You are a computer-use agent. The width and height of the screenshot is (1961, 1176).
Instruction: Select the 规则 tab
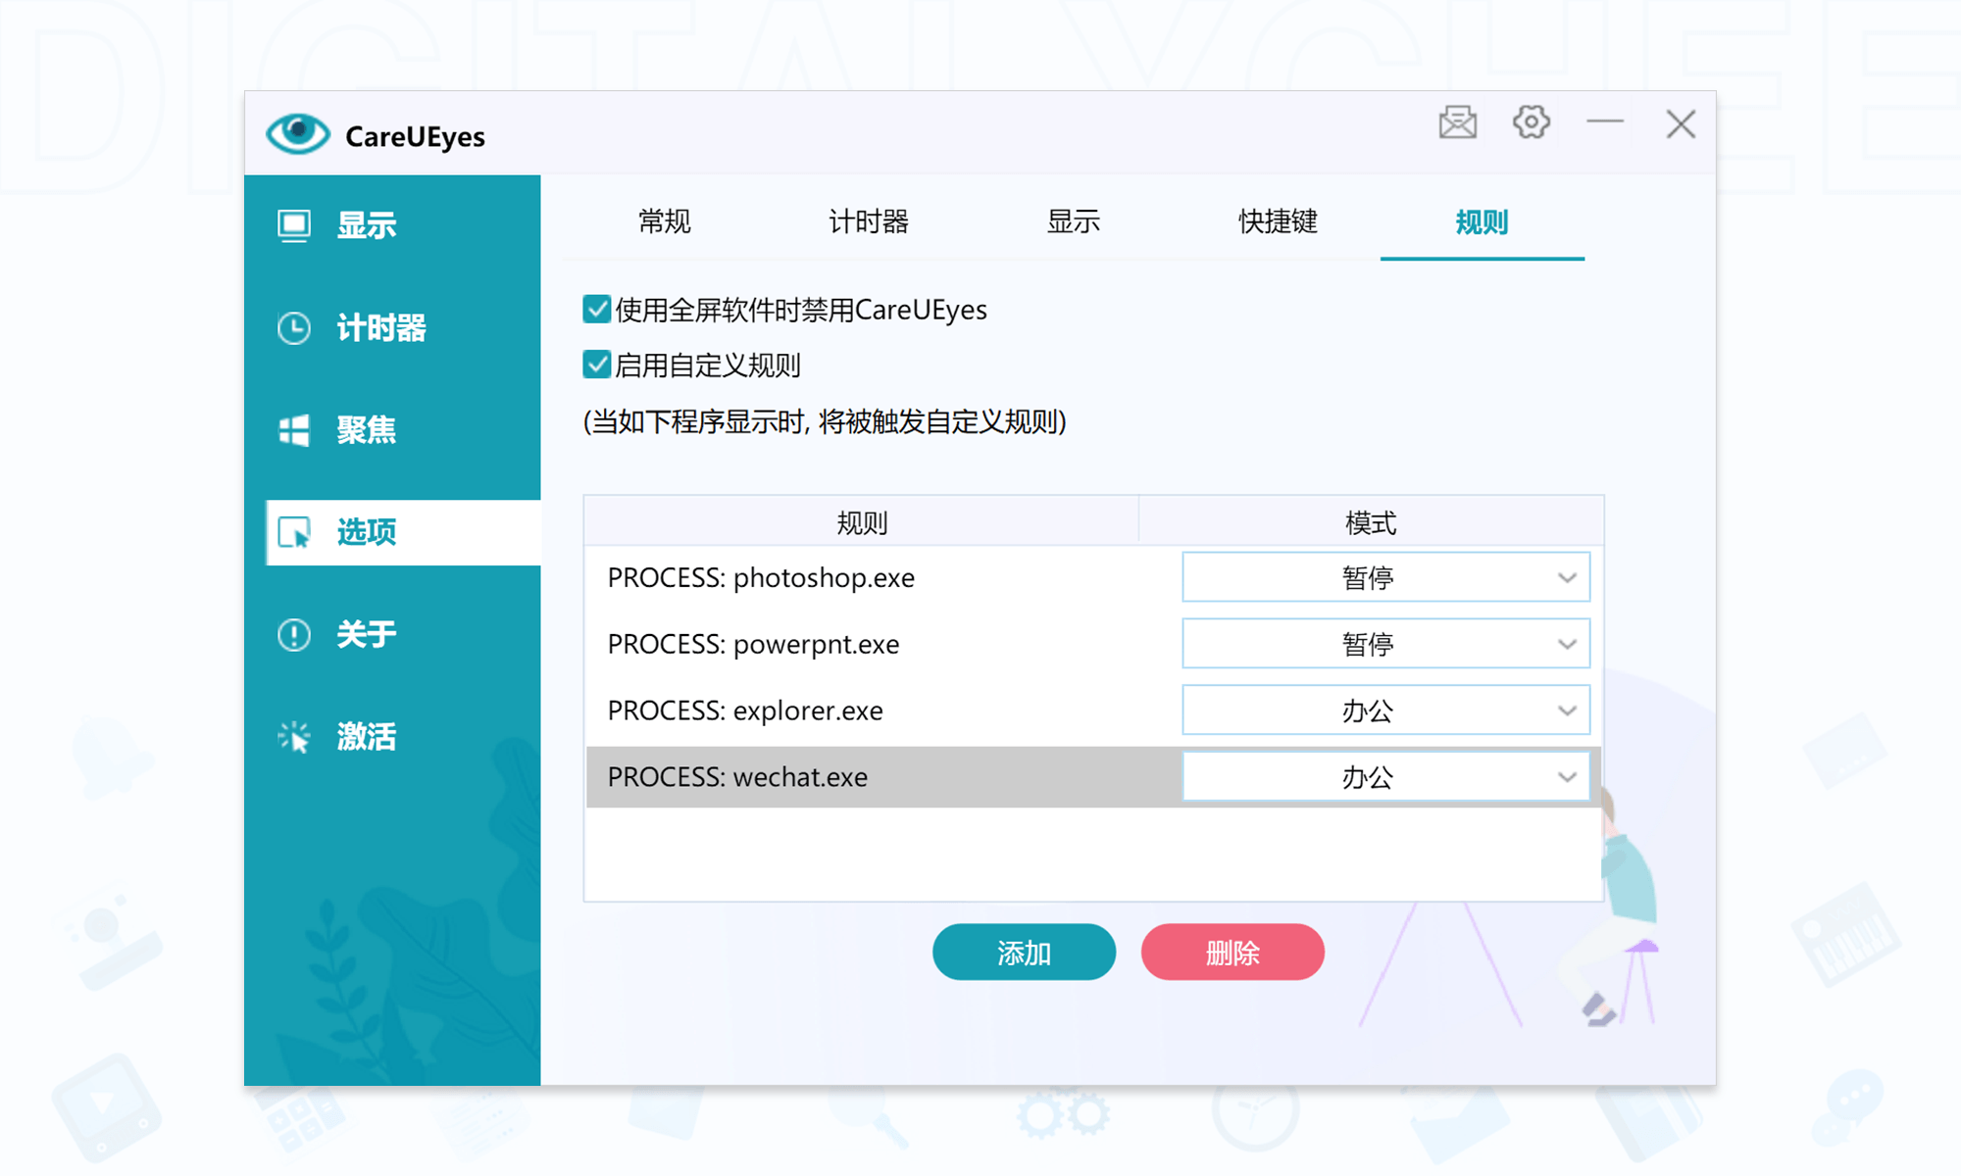(x=1482, y=221)
